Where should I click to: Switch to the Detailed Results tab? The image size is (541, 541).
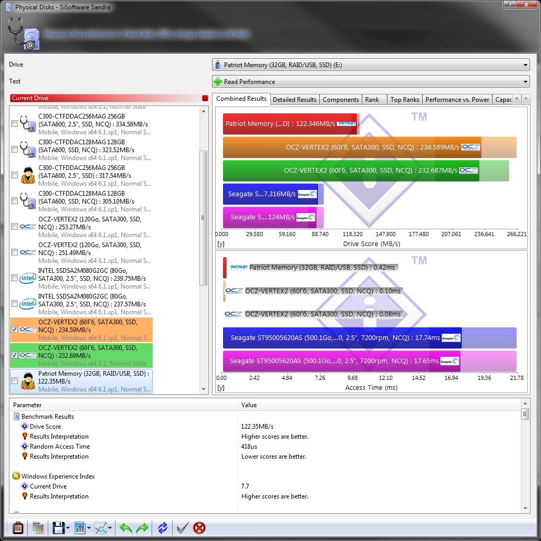pyautogui.click(x=295, y=99)
